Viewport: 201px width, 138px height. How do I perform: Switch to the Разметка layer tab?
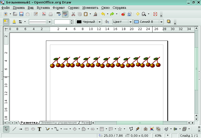[29, 123]
